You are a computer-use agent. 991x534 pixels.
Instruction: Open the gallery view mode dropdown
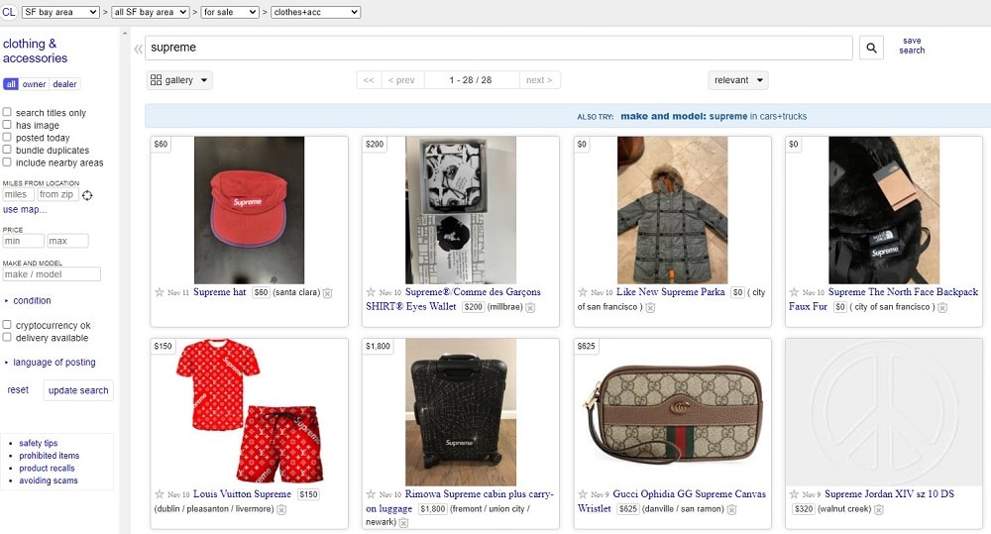tap(179, 80)
